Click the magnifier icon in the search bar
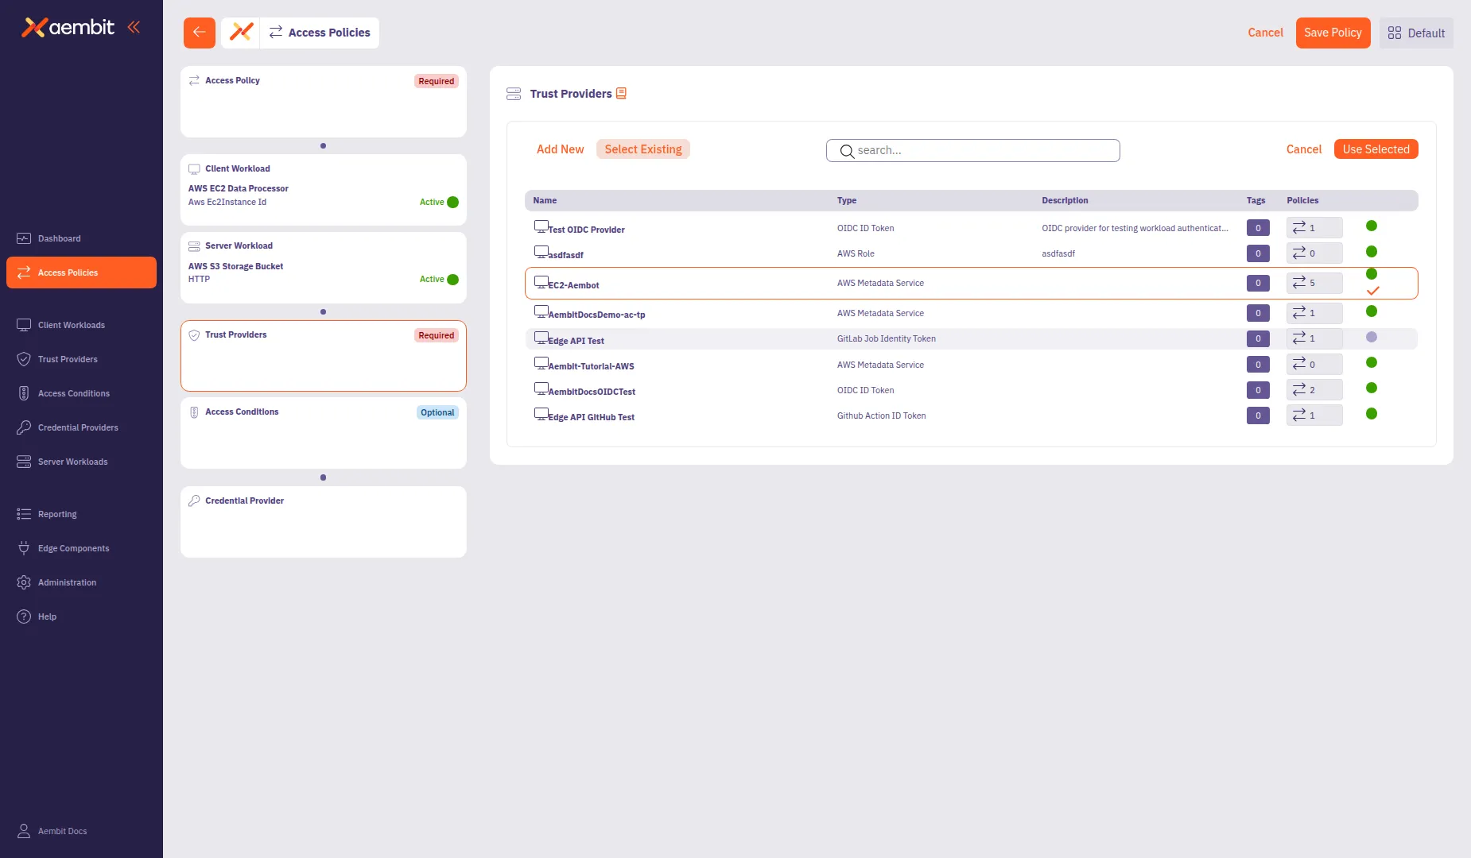Image resolution: width=1471 pixels, height=858 pixels. (x=847, y=151)
